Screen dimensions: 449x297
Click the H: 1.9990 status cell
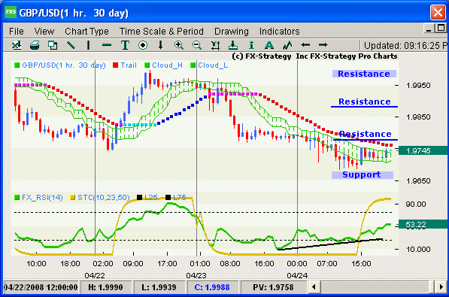[x=105, y=287]
